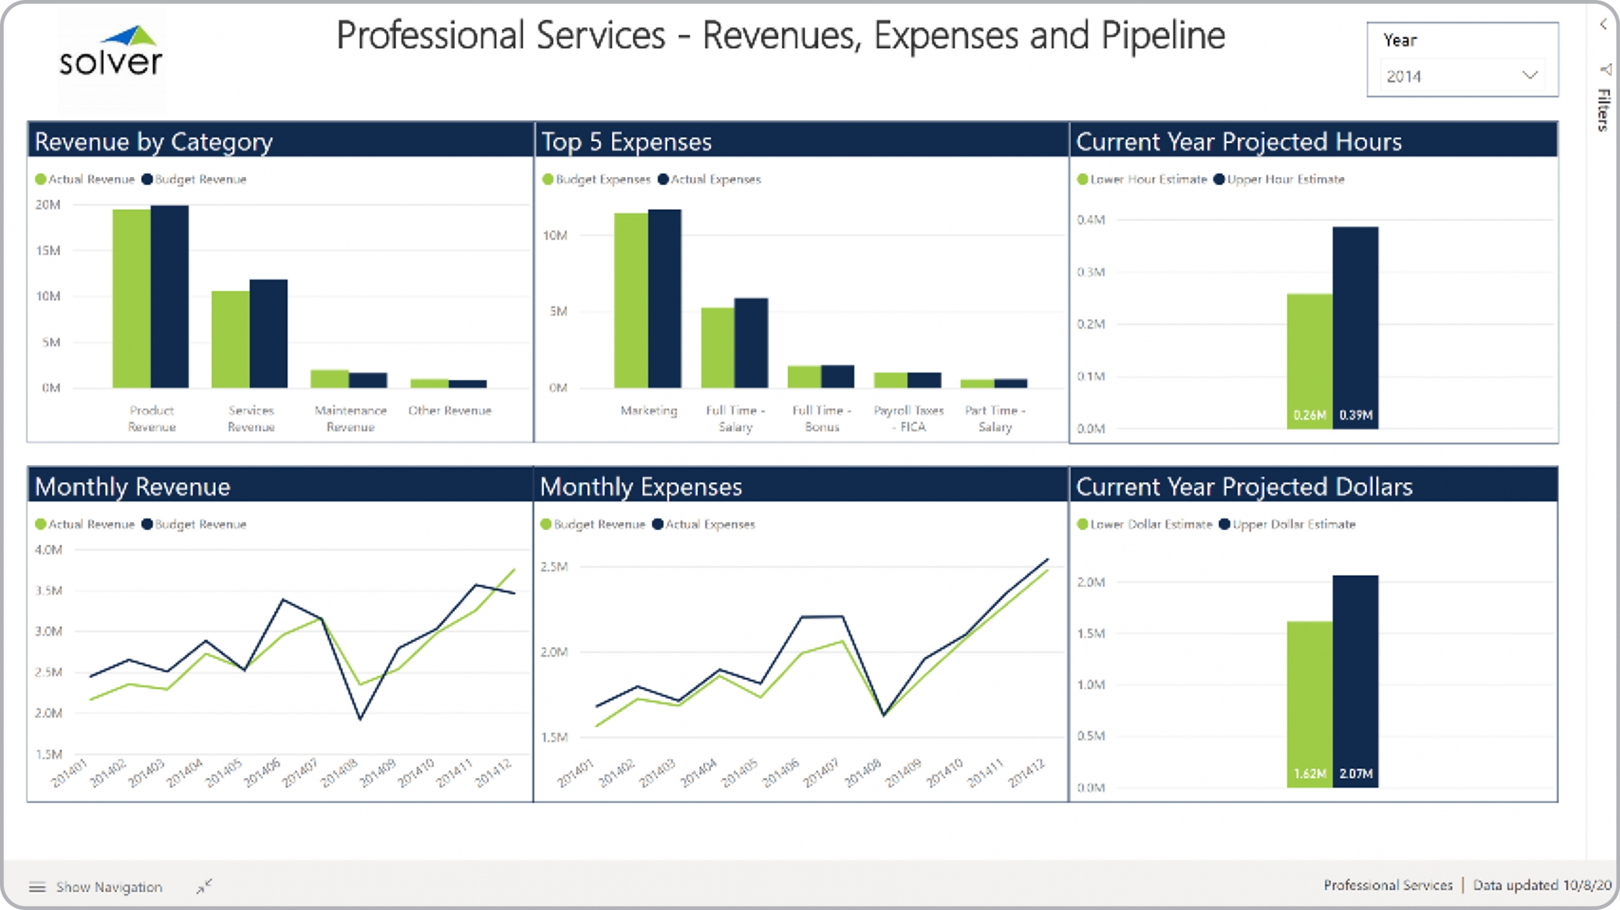Click the 0.39M Upper Hour Estimate bar

tap(1355, 328)
